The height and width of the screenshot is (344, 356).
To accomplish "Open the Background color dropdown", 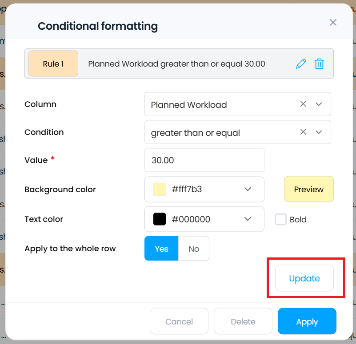I will click(x=248, y=190).
